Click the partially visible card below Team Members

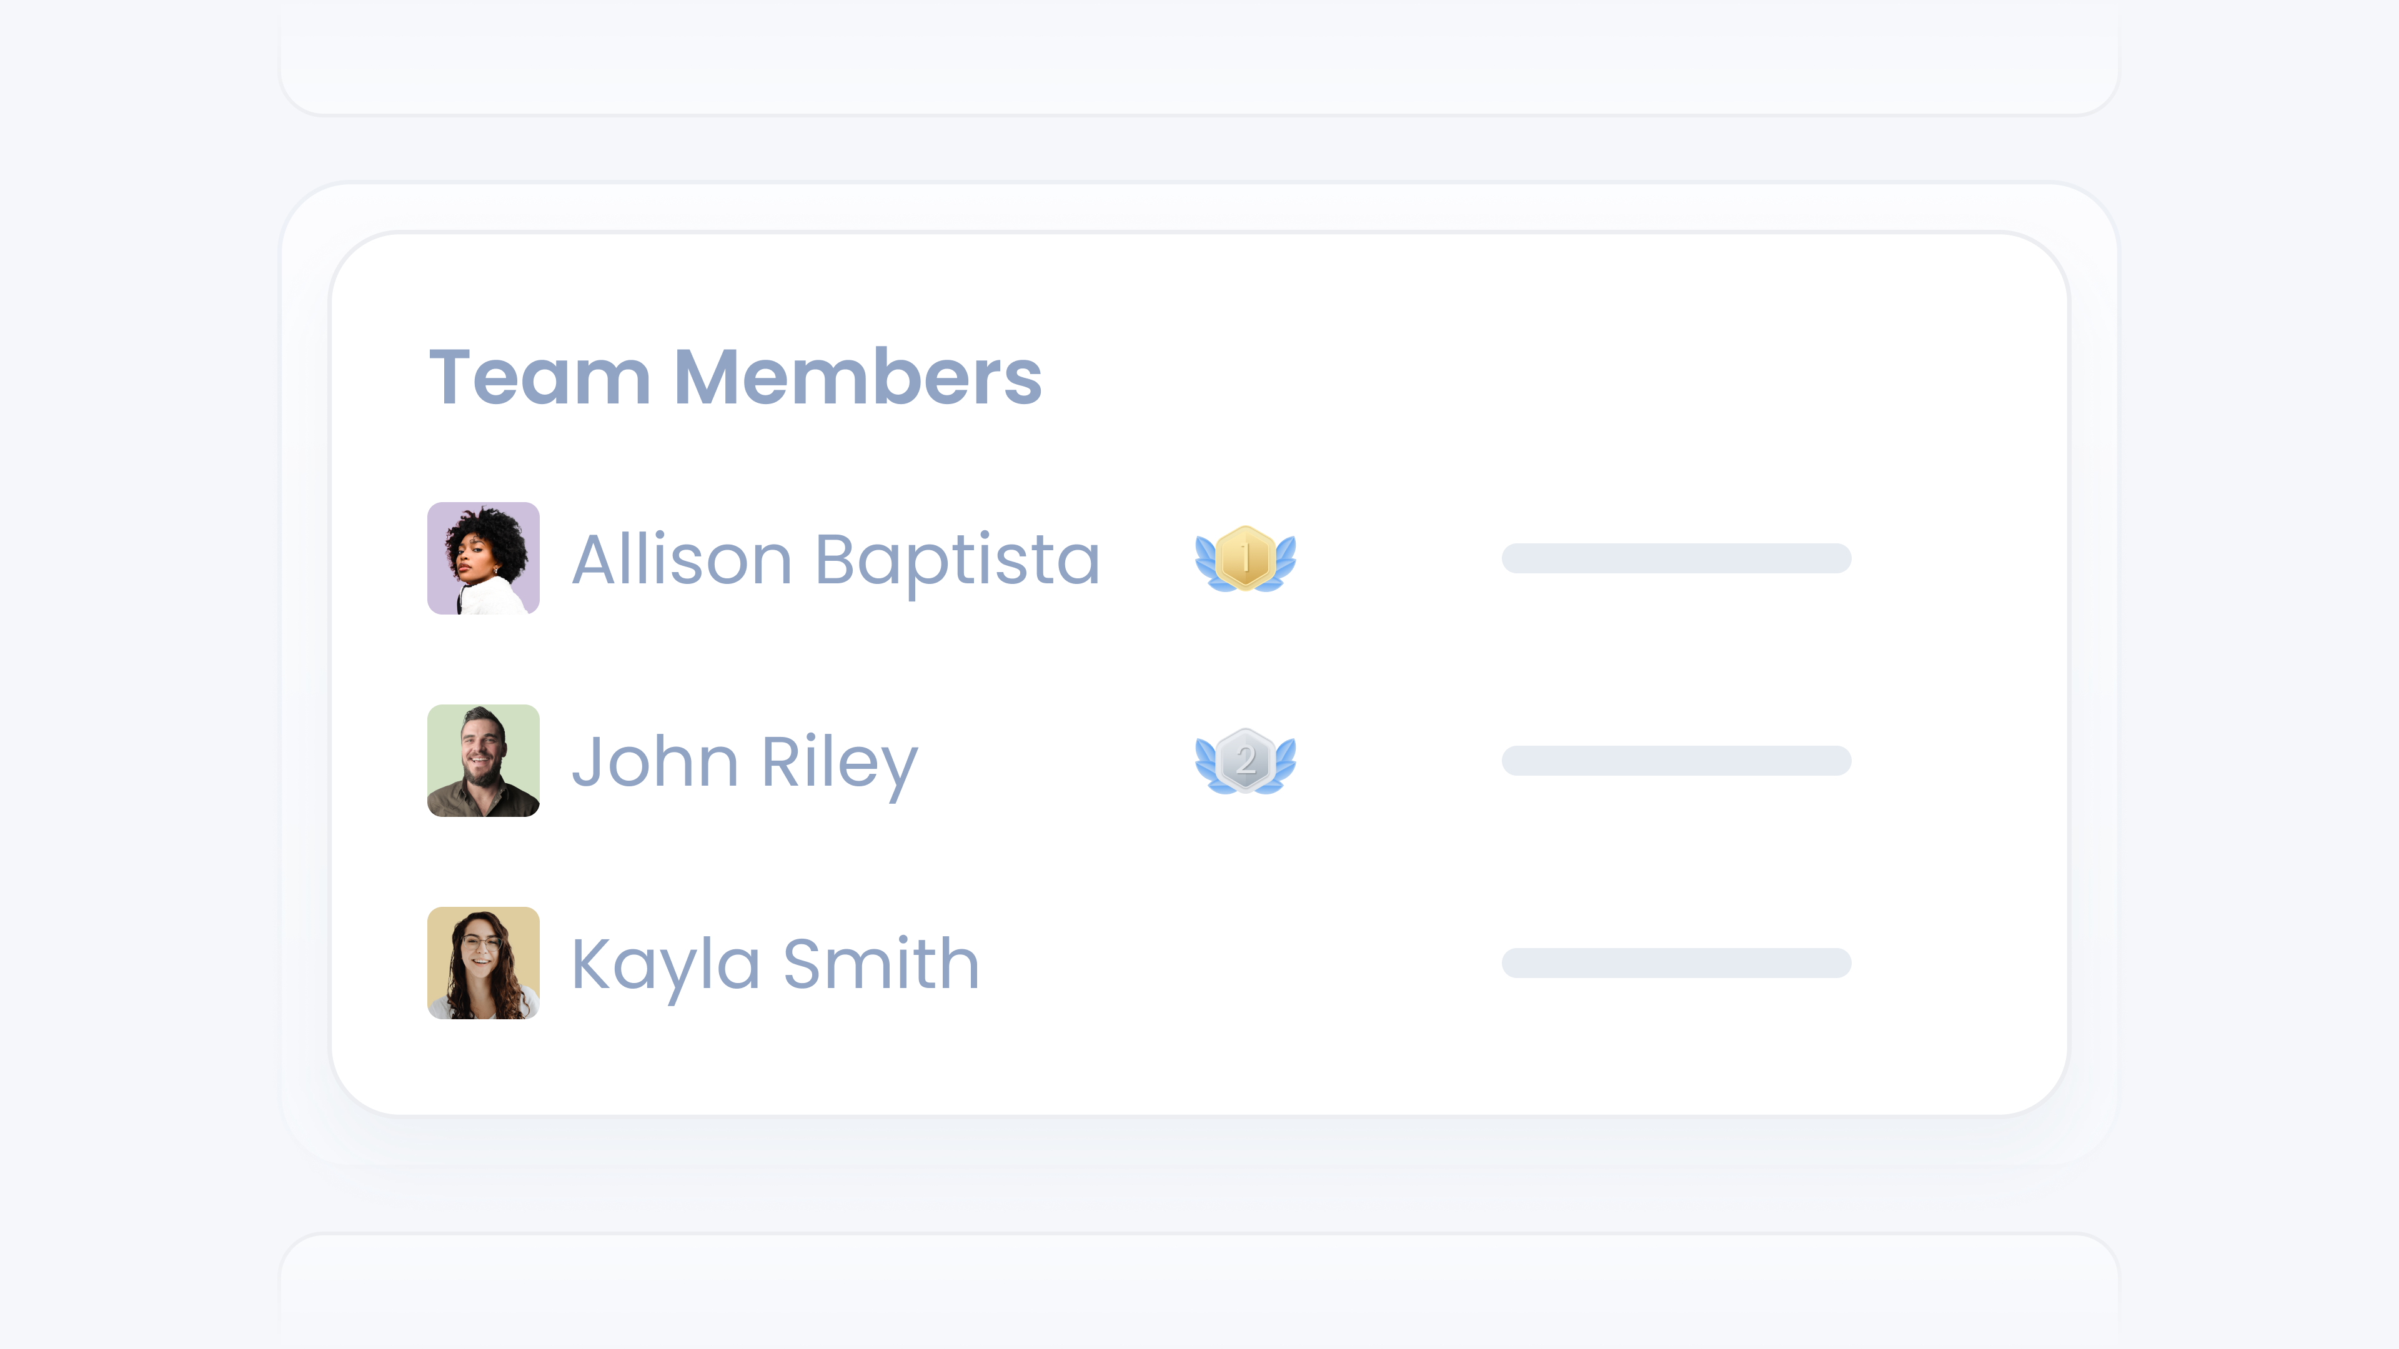[1199, 1294]
